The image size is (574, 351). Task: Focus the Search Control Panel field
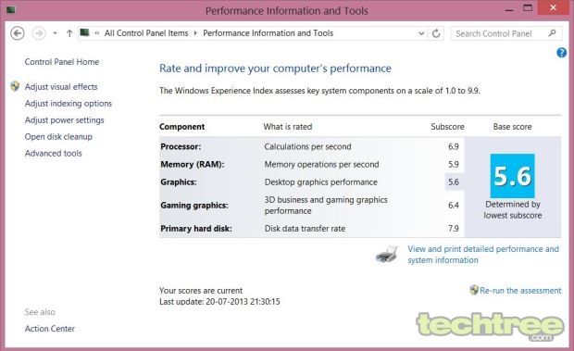[501, 33]
